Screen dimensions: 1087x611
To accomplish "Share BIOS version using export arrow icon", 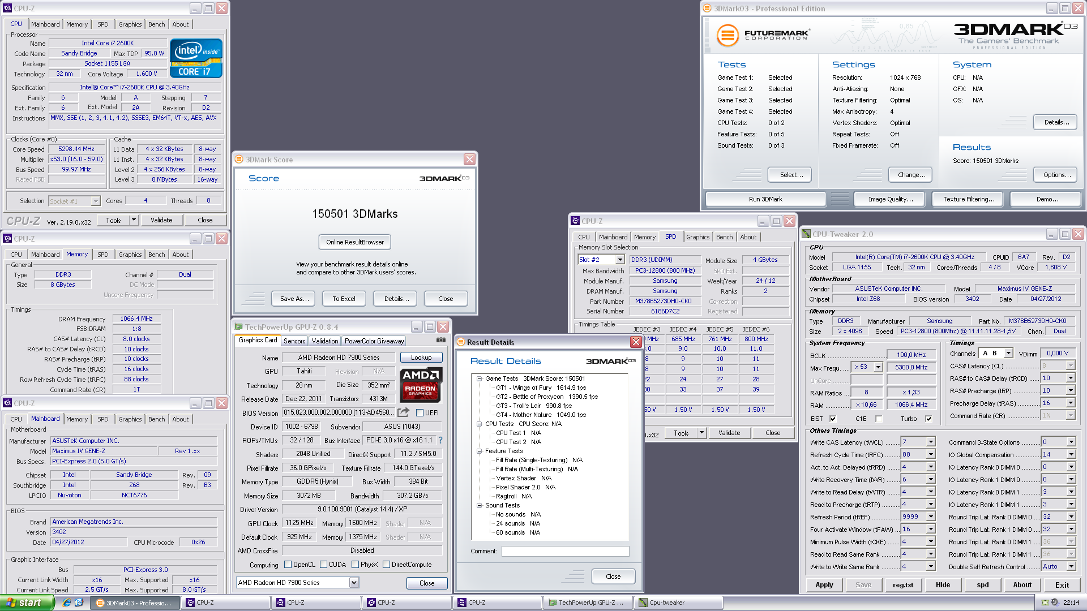I will [404, 412].
